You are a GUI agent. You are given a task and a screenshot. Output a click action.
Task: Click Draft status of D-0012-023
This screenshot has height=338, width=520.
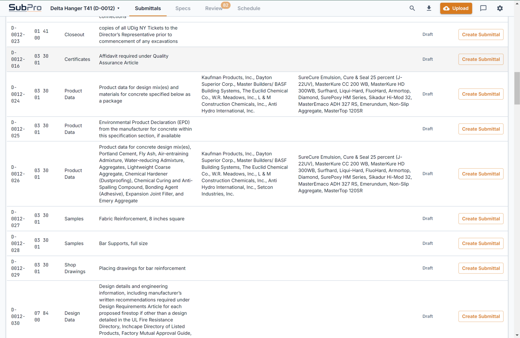pos(428,34)
